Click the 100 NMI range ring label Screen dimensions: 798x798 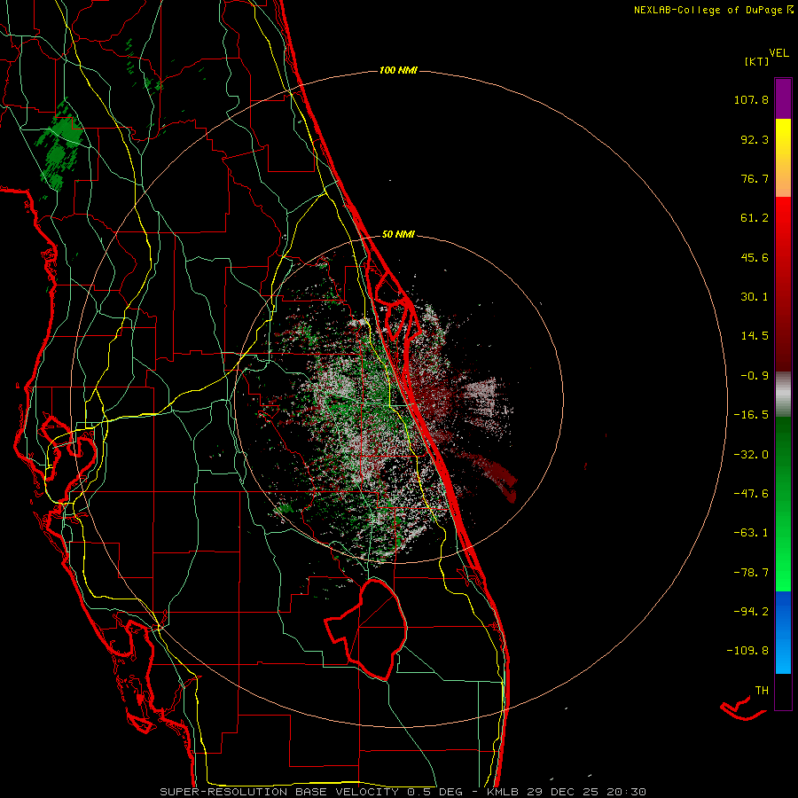[398, 70]
